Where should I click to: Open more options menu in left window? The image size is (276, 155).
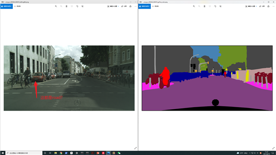coord(135,6)
